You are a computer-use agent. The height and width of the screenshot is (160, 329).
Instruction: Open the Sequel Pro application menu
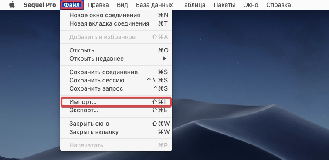coord(40,5)
